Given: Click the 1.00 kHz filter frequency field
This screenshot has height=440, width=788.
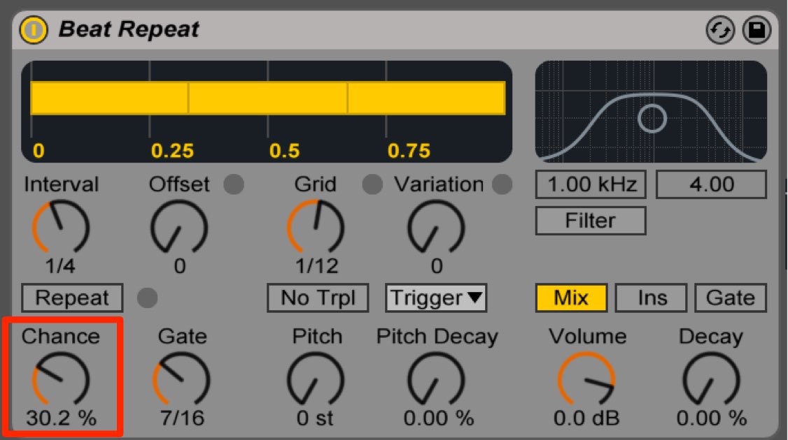Looking at the screenshot, I should pos(591,184).
